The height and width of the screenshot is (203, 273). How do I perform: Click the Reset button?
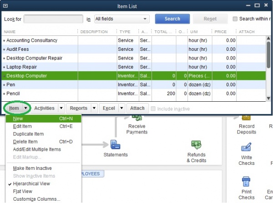pos(210,19)
